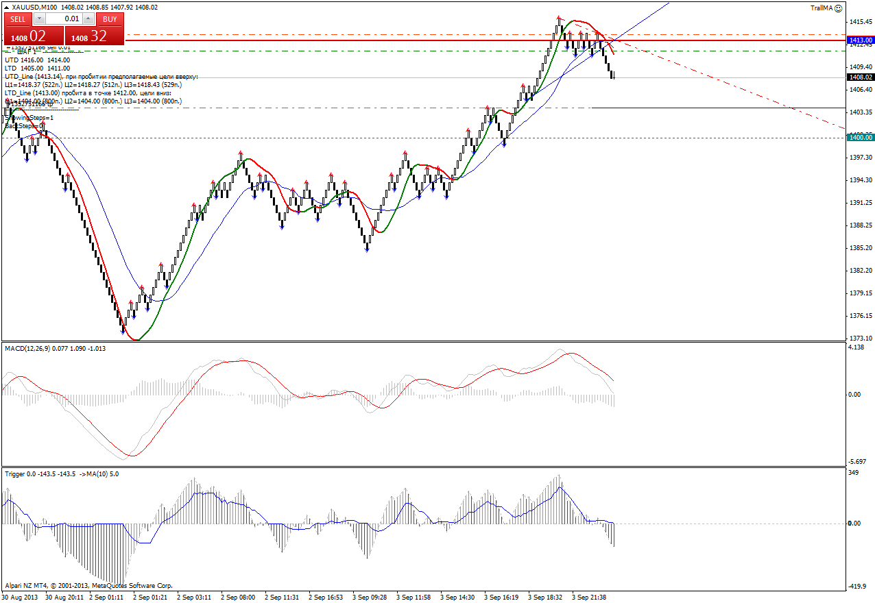The width and height of the screenshot is (875, 603).
Task: Click the UTD_Line (1413.14) comment line
Action: (x=101, y=77)
